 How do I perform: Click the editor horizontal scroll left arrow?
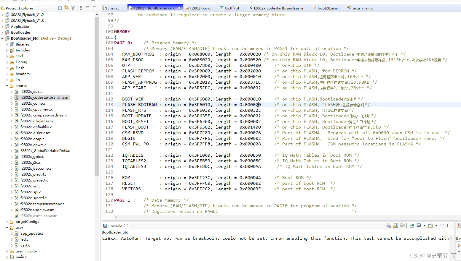(116, 217)
